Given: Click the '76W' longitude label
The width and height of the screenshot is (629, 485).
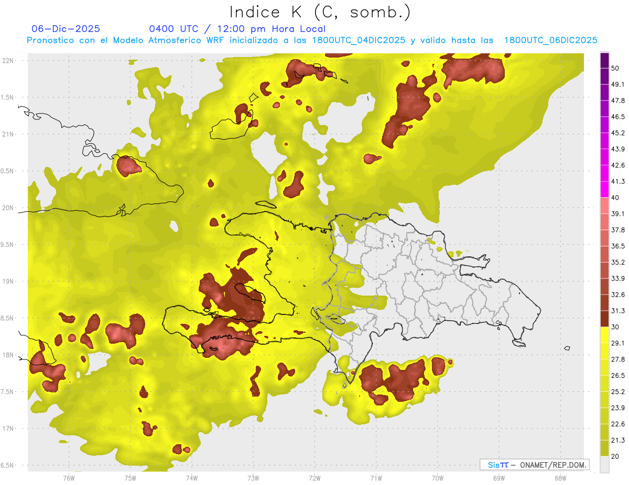Looking at the screenshot, I should 69,478.
